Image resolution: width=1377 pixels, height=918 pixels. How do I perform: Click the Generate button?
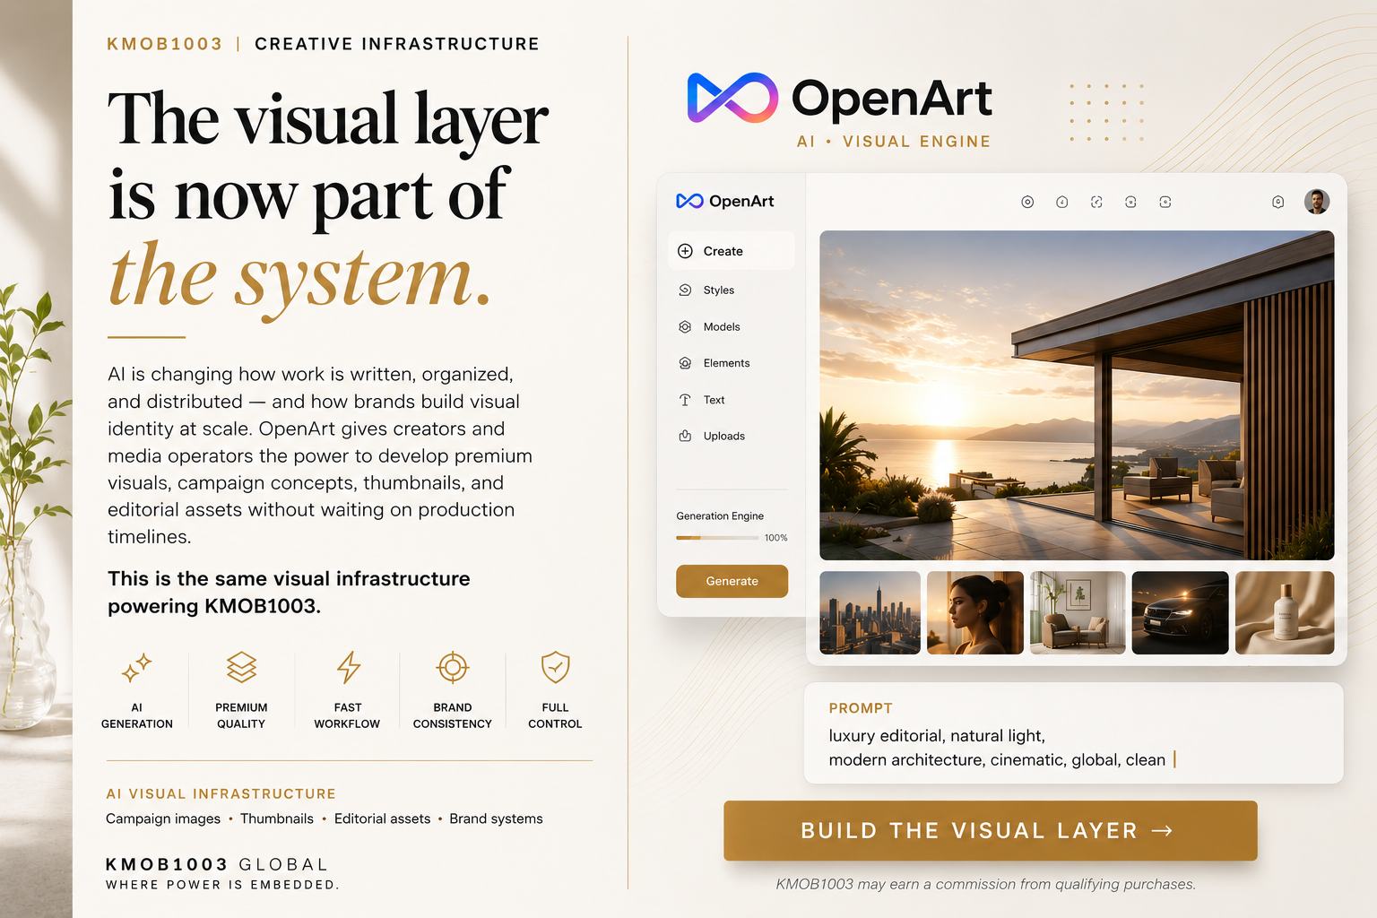tap(732, 581)
